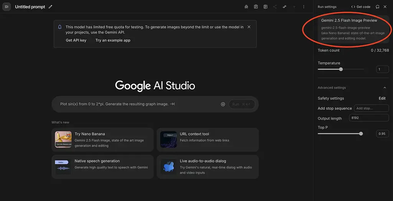The image size is (393, 201).
Task: Collapse the Advanced settings section
Action: (385, 88)
